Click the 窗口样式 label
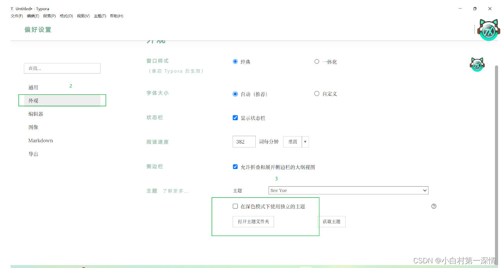This screenshot has width=502, height=268. [x=158, y=61]
